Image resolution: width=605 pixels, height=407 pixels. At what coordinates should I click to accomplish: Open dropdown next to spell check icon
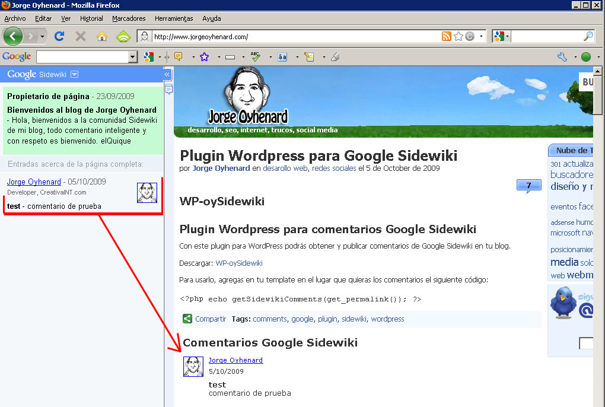(270, 57)
